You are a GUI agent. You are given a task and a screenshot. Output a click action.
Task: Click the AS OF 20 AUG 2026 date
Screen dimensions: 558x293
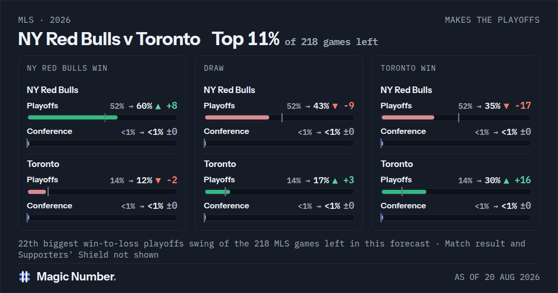tap(497, 277)
